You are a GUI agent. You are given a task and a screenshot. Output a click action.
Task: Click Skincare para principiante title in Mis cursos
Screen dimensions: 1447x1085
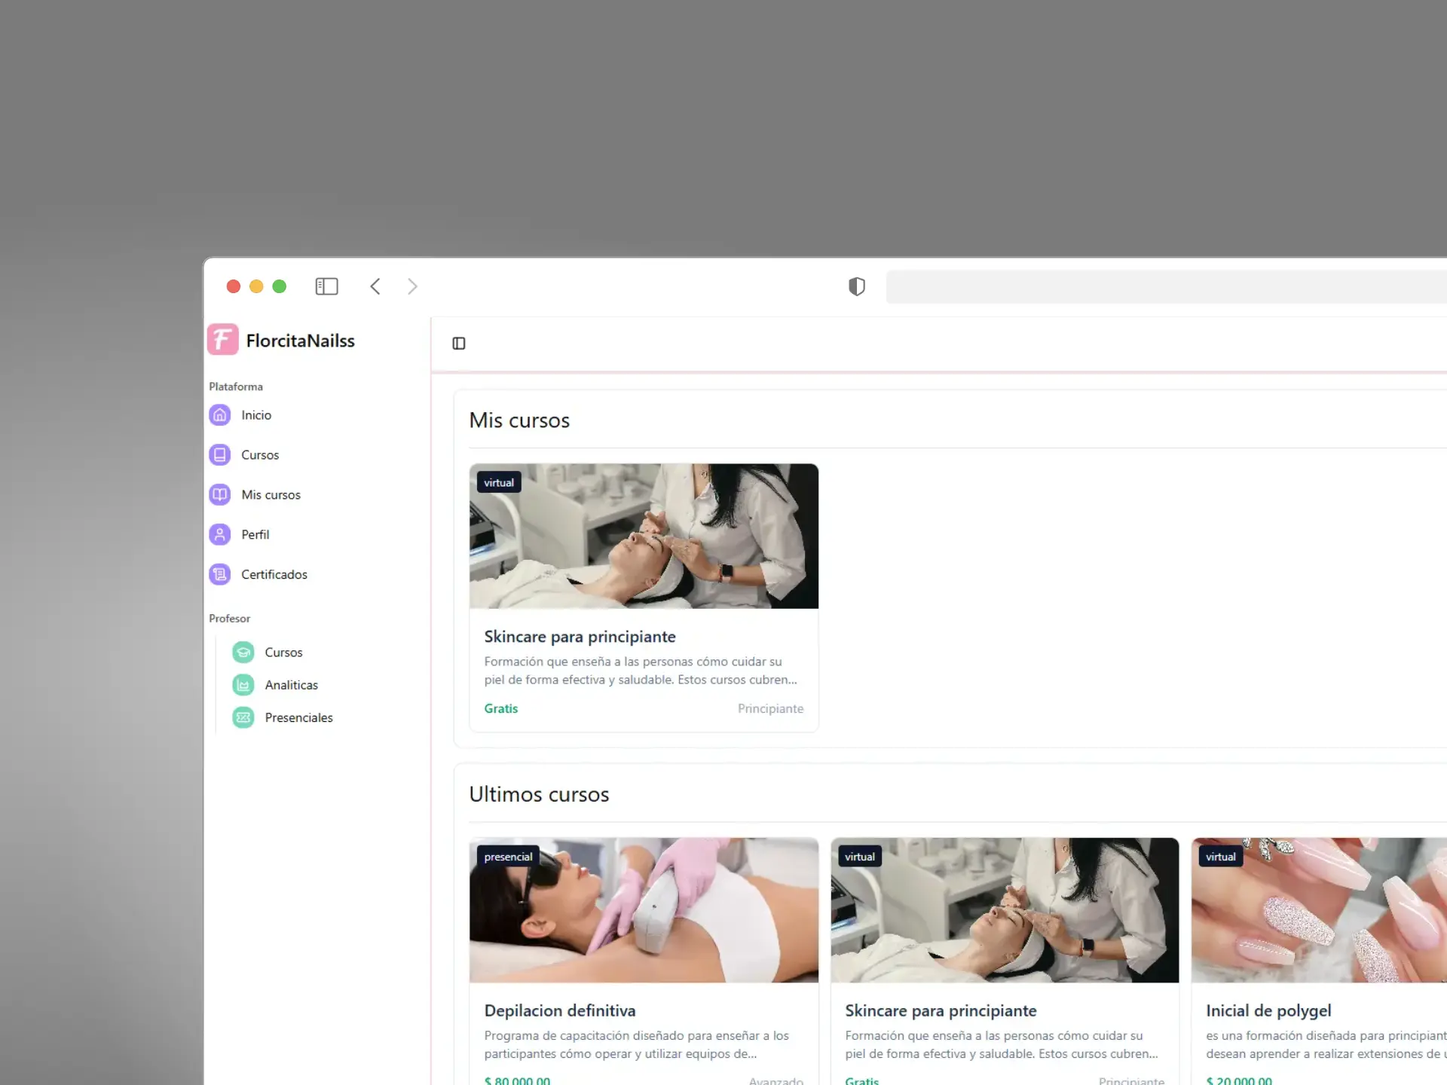tap(580, 637)
